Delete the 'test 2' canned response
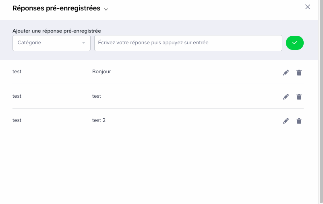Viewport: 323px width, 204px height. click(x=299, y=121)
